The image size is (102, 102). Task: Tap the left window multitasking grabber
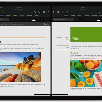coord(19,8)
